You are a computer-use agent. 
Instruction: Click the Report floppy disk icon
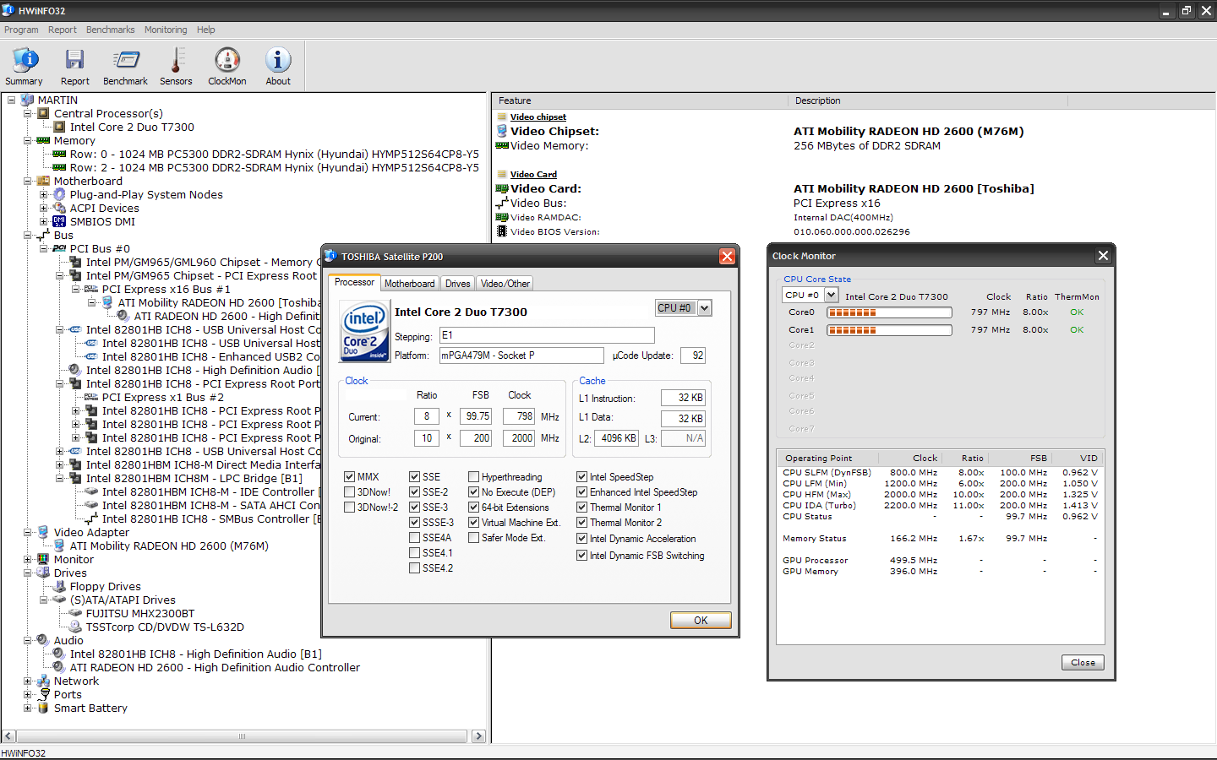74,61
